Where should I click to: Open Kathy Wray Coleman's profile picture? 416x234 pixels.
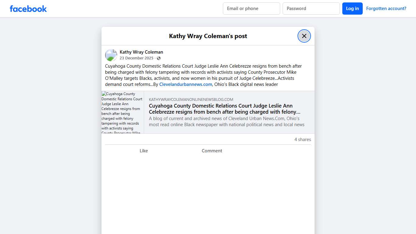[111, 55]
